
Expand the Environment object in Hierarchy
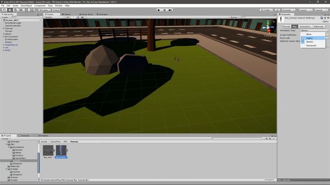(4, 36)
